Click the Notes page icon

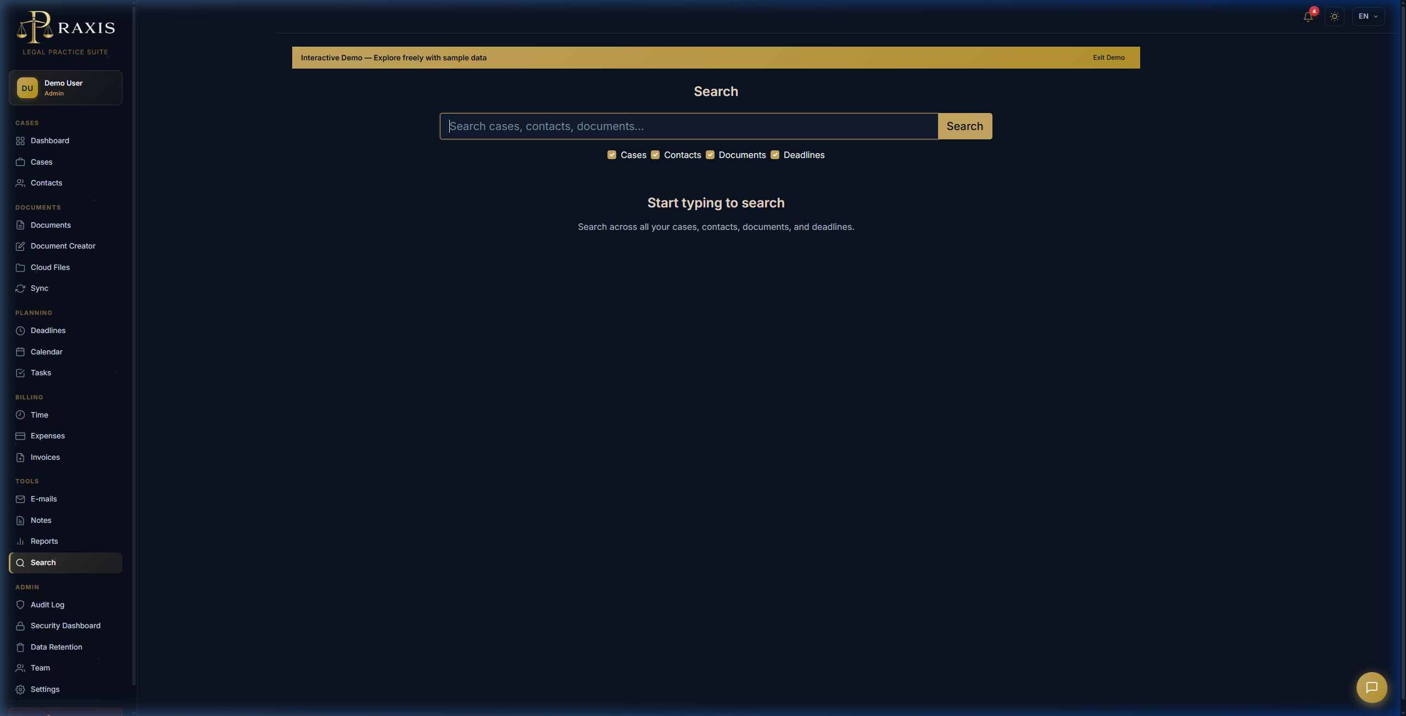pos(20,521)
